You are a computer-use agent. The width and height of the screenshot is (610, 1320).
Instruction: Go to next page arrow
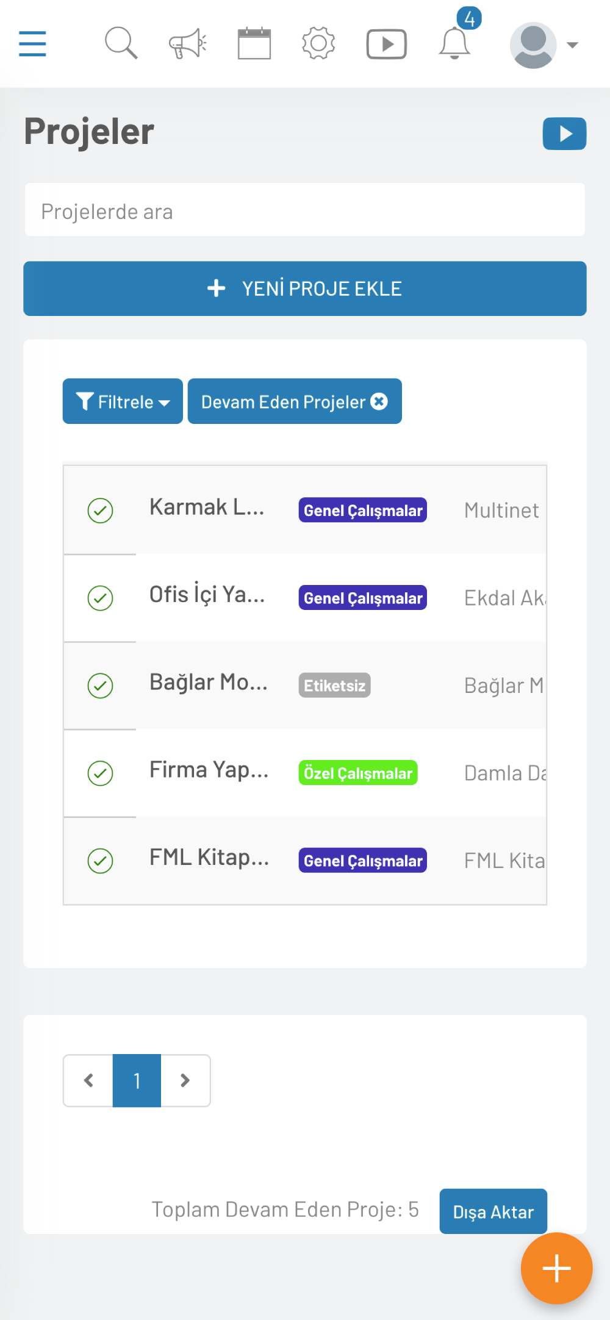click(x=185, y=1080)
